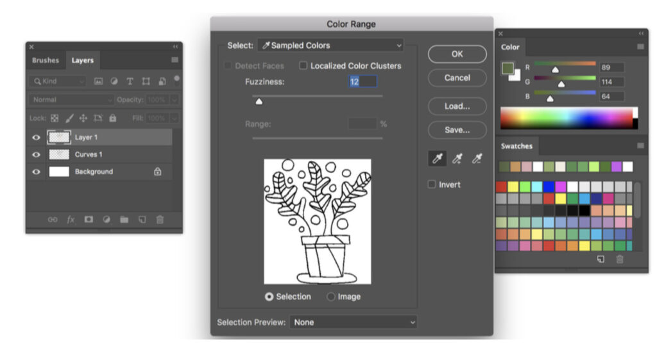657x351 pixels.
Task: Enable Localized Color Clusters checkbox
Action: (303, 65)
